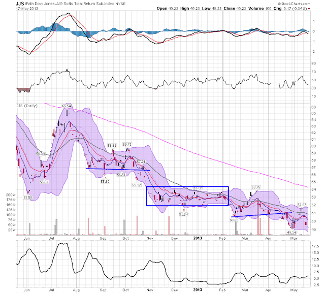This screenshot has height=293, width=325.
Task: Click the 59.71 price label
Action: 127,144
